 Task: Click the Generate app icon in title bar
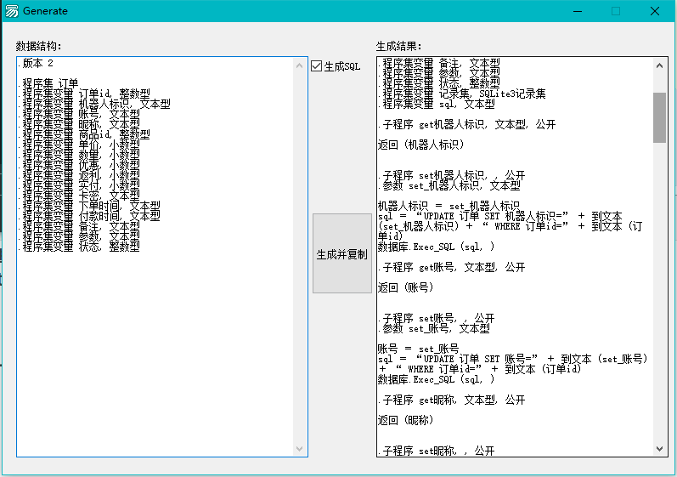point(12,11)
